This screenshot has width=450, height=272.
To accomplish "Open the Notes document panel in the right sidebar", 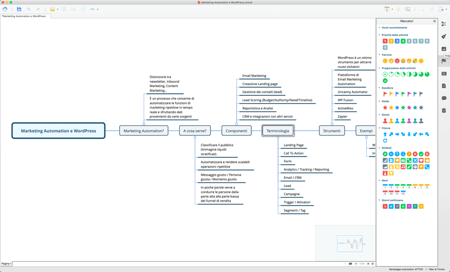I will click(x=444, y=86).
